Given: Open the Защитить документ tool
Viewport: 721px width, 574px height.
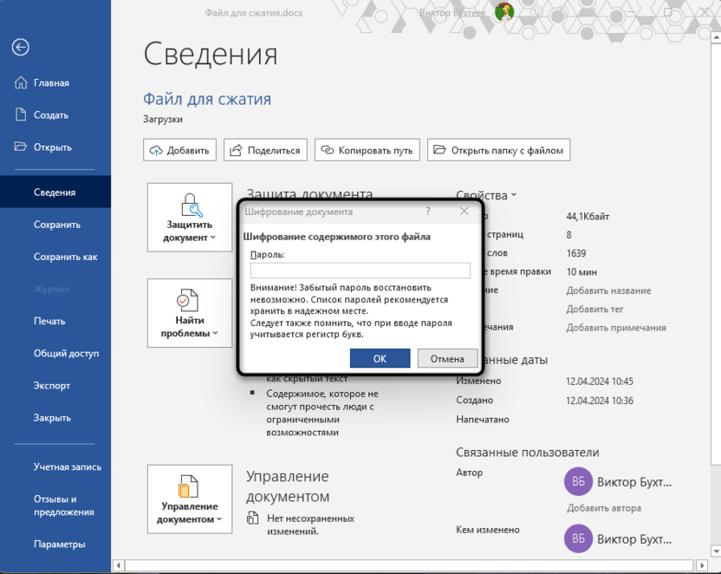Looking at the screenshot, I should pyautogui.click(x=189, y=217).
